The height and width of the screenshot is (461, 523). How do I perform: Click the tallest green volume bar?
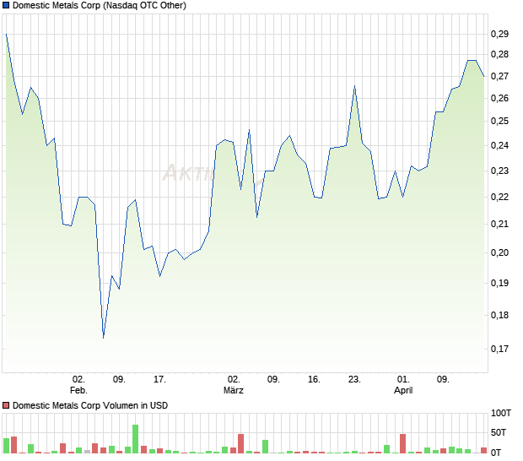pos(136,439)
